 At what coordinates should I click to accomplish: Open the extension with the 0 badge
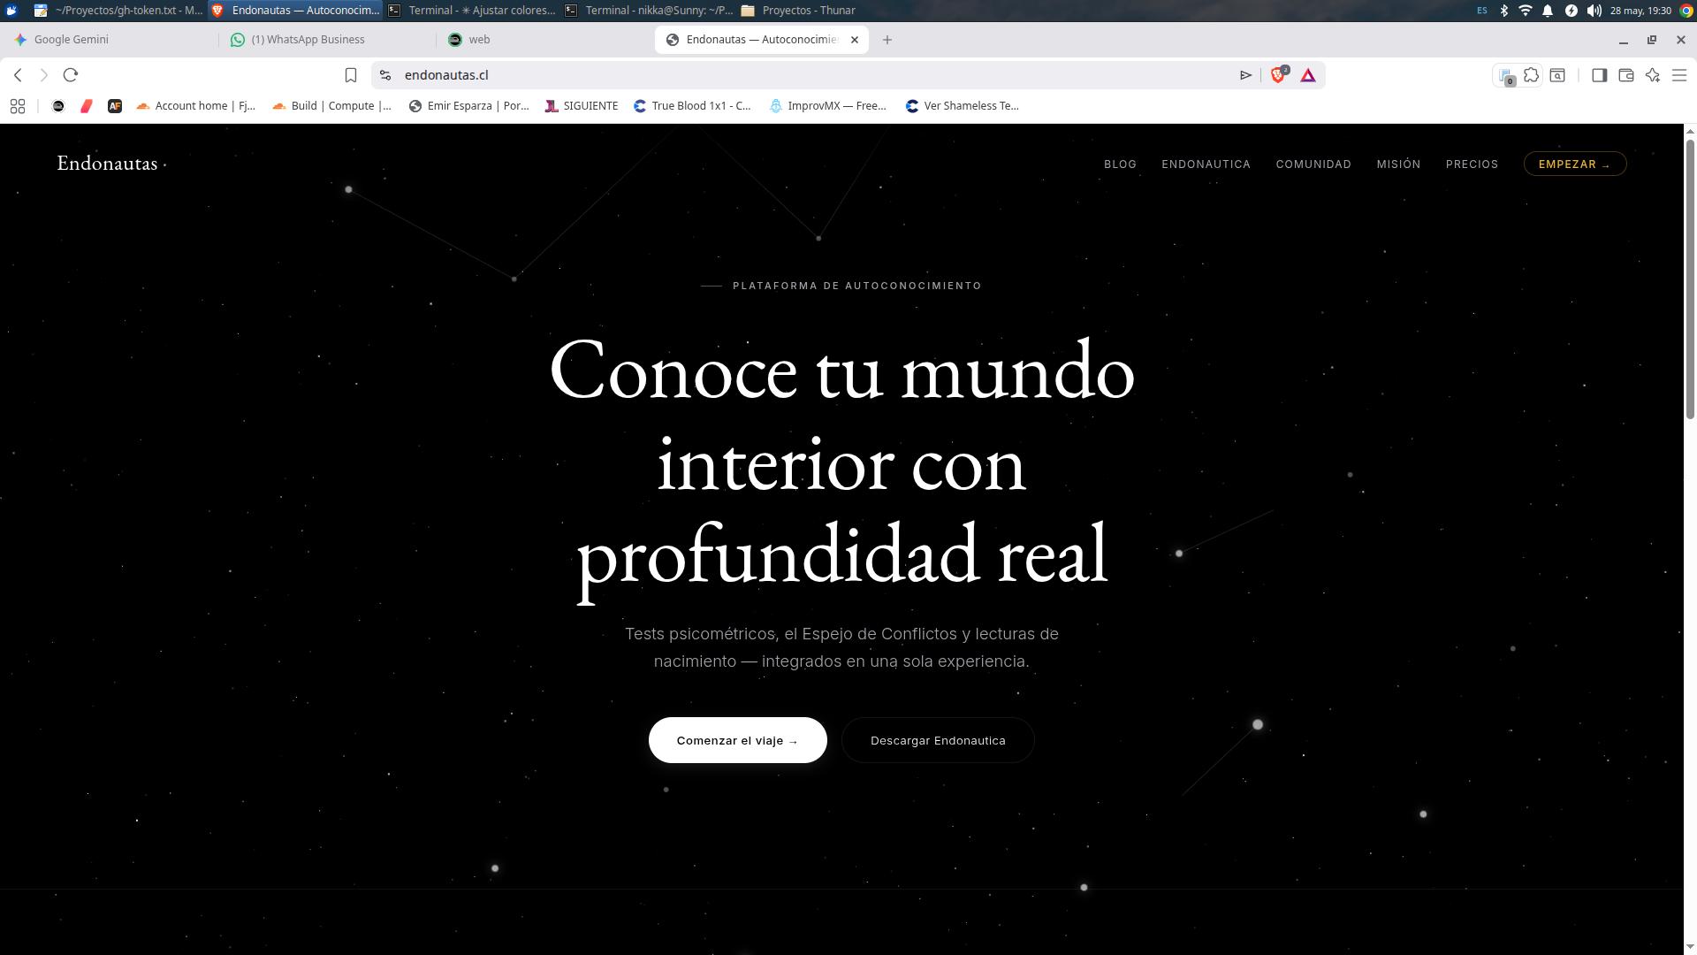pos(1507,76)
